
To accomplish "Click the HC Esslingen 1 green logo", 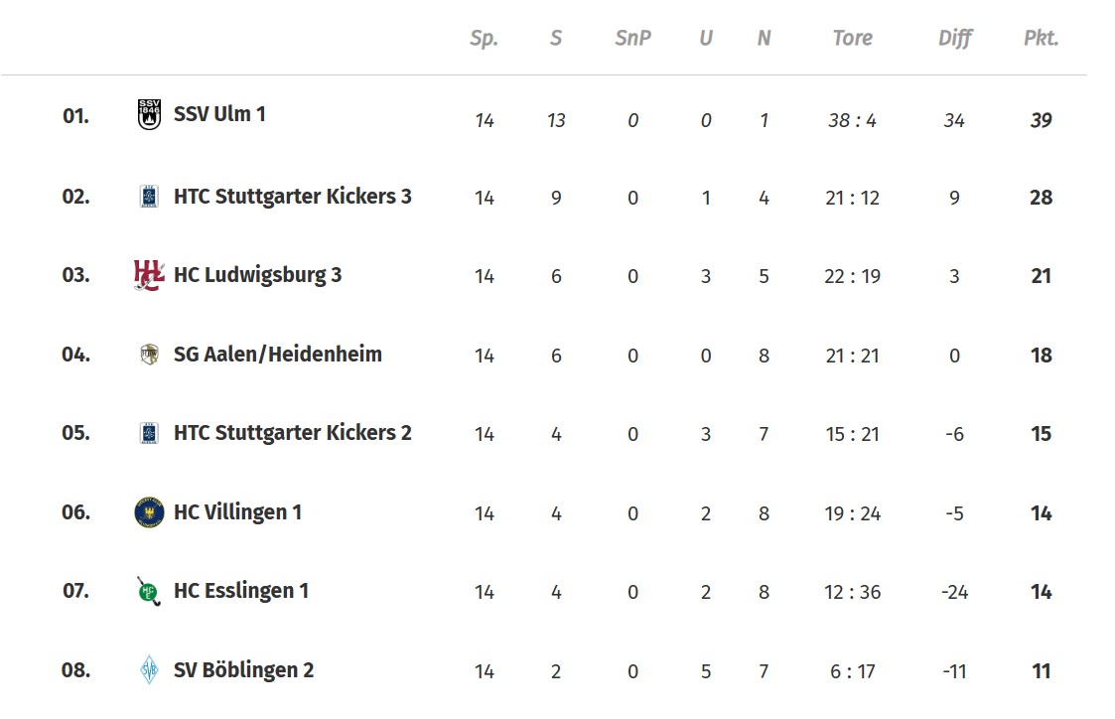I will [x=149, y=591].
